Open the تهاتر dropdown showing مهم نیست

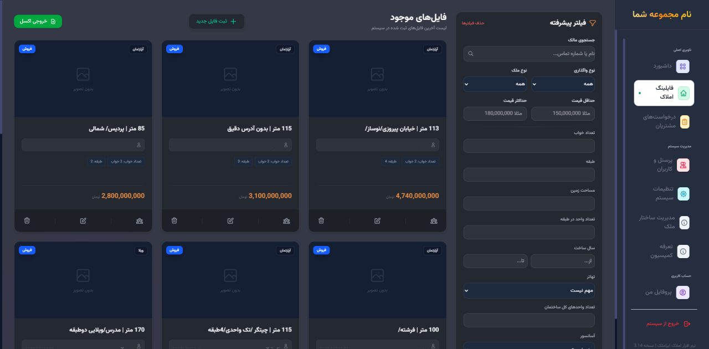coord(529,290)
